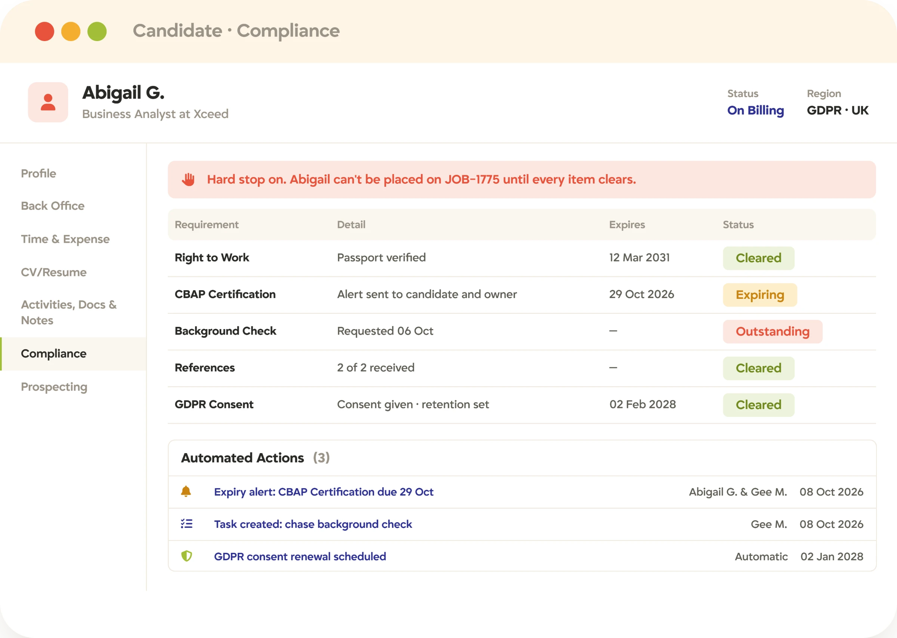
Task: Select the Right to Work requirement
Action: (x=212, y=258)
